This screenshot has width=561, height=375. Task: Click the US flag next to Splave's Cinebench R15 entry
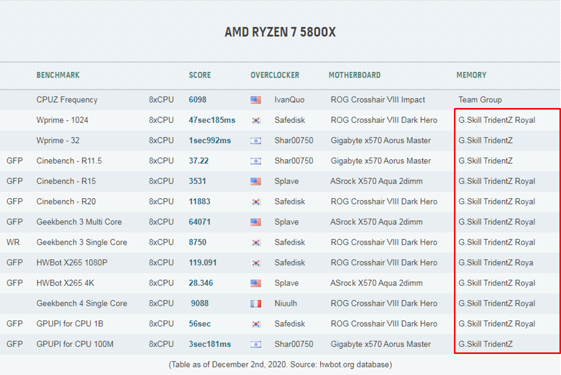[256, 181]
